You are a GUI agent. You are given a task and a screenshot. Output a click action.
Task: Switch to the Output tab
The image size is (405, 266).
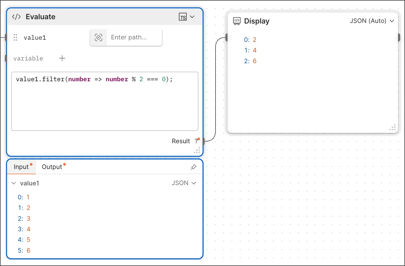tap(52, 167)
